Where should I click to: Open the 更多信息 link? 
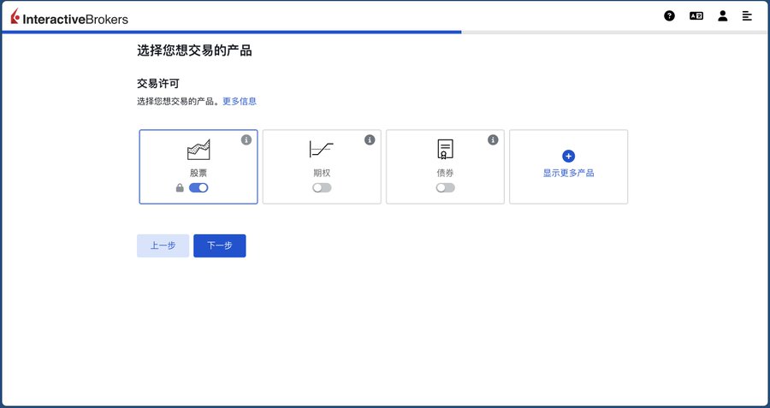click(240, 101)
